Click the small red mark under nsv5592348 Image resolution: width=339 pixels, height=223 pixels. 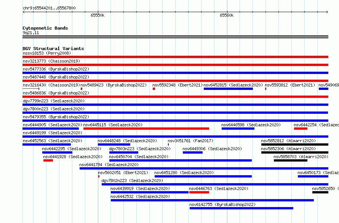[154, 89]
